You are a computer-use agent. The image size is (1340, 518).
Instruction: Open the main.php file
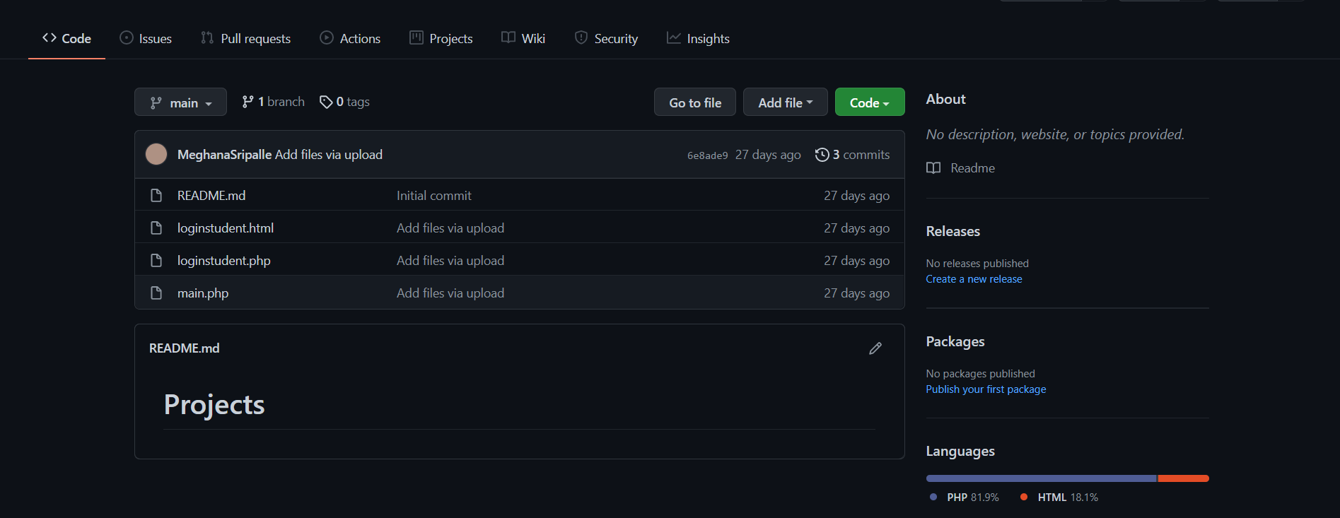tap(203, 293)
